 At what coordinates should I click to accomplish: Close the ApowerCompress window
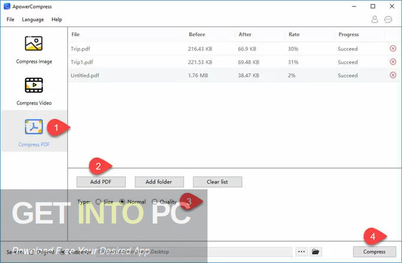coord(392,6)
